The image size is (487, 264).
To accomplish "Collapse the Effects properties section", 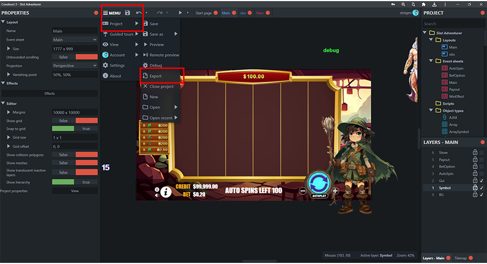I will pos(3,83).
